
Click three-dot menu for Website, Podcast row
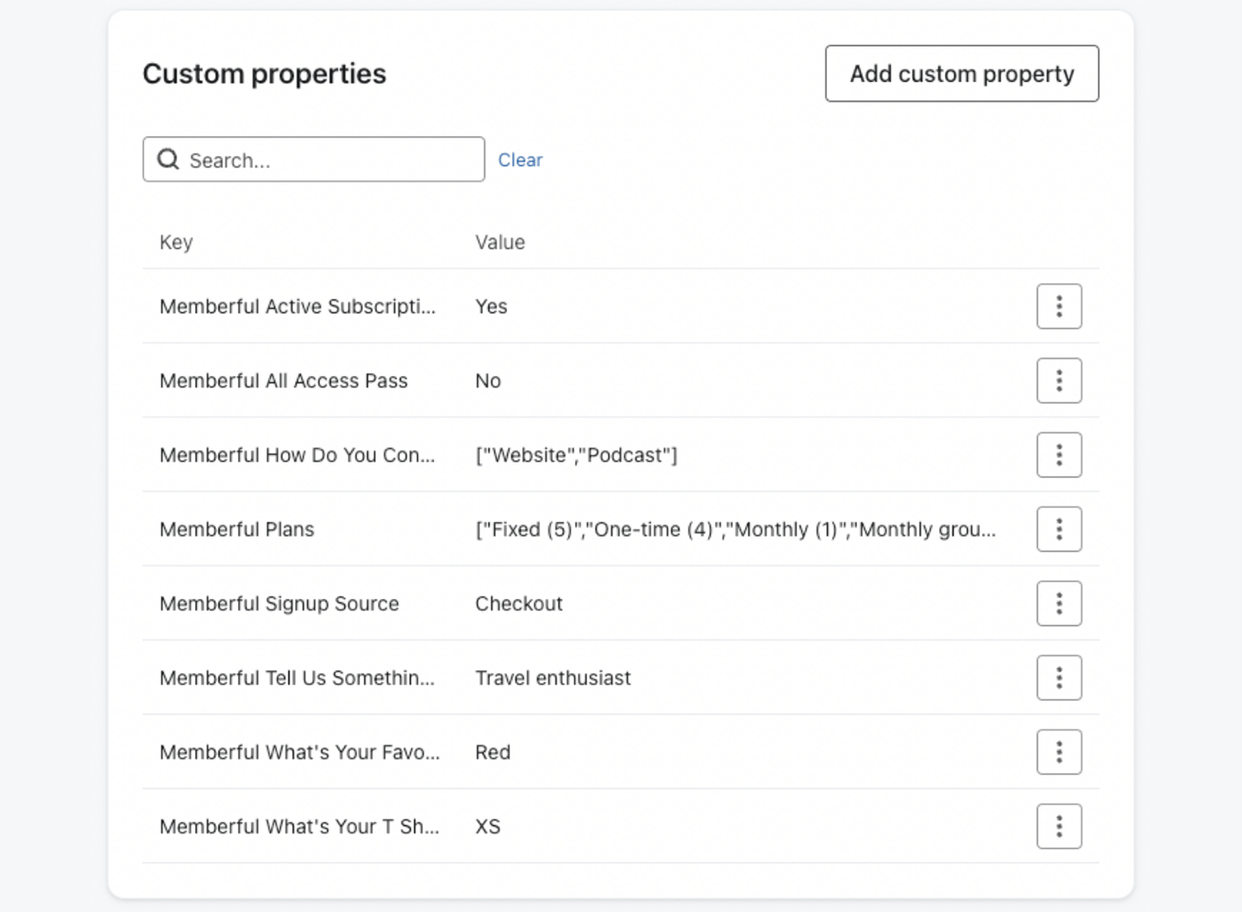[x=1058, y=455]
